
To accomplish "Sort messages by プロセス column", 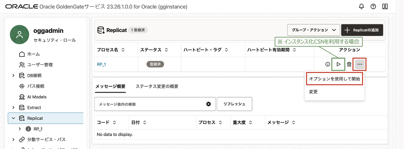I will (x=220, y=122).
